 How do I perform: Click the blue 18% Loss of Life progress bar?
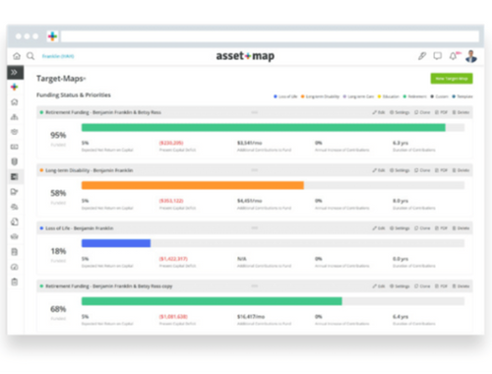[116, 243]
